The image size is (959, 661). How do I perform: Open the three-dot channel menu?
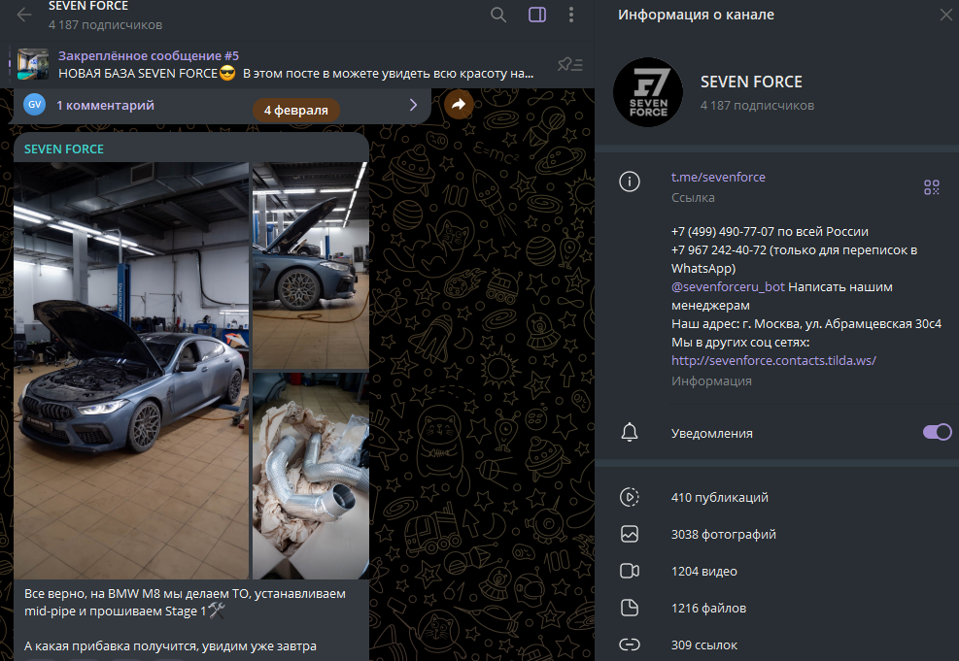571,15
